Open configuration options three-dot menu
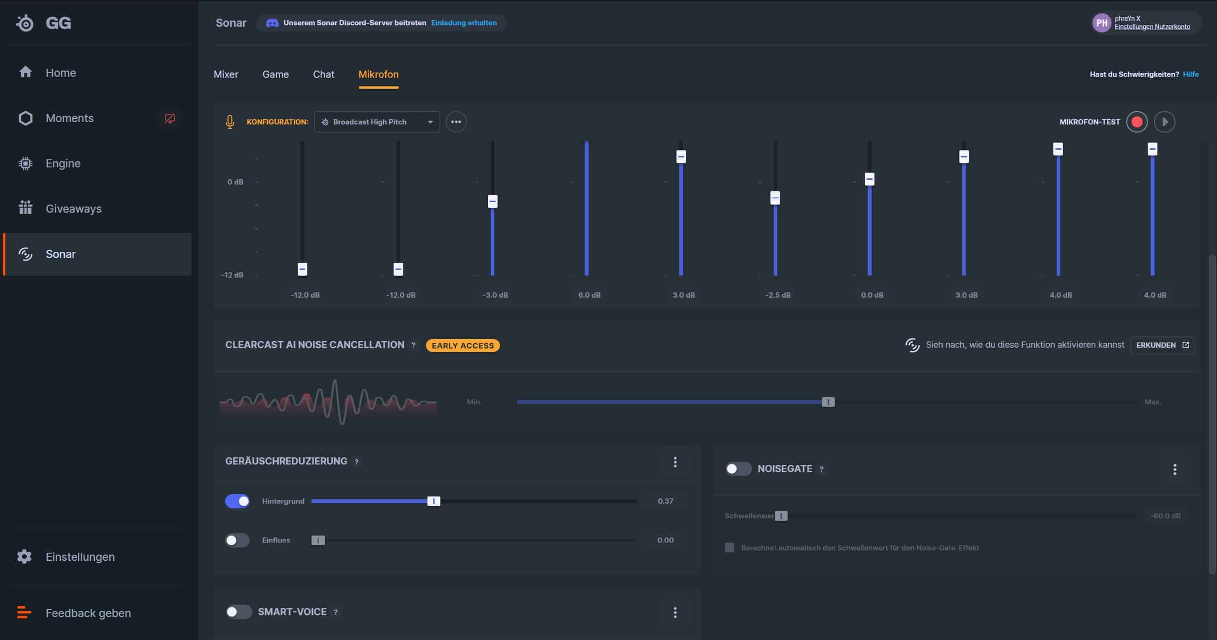The height and width of the screenshot is (640, 1217). click(456, 122)
